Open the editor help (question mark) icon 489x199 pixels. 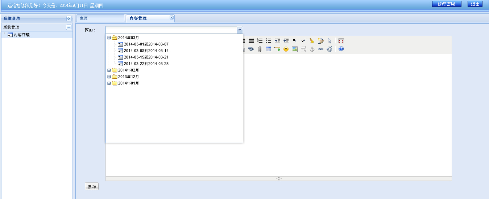341,49
